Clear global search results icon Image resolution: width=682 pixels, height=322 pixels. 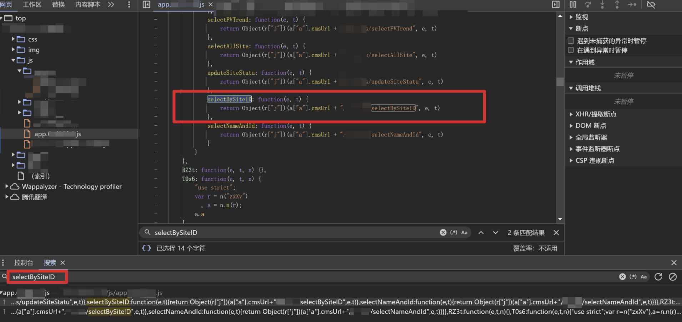click(673, 277)
